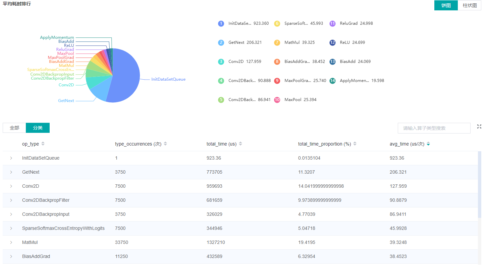Expand the Conv2D row details
The image size is (488, 268).
(x=11, y=186)
